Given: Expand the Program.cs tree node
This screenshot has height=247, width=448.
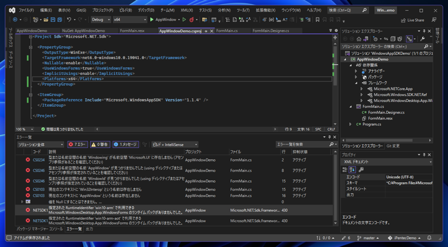Looking at the screenshot, I should (x=350, y=124).
